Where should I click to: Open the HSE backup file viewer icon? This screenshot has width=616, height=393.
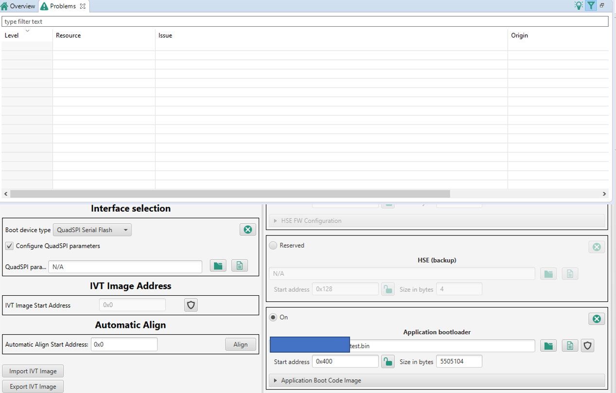coord(570,274)
